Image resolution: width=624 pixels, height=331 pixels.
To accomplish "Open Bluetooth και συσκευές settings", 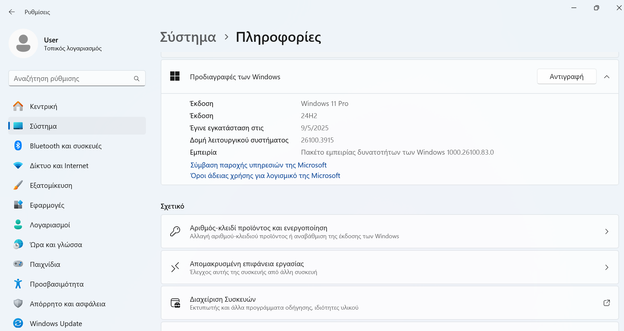I will pyautogui.click(x=77, y=146).
